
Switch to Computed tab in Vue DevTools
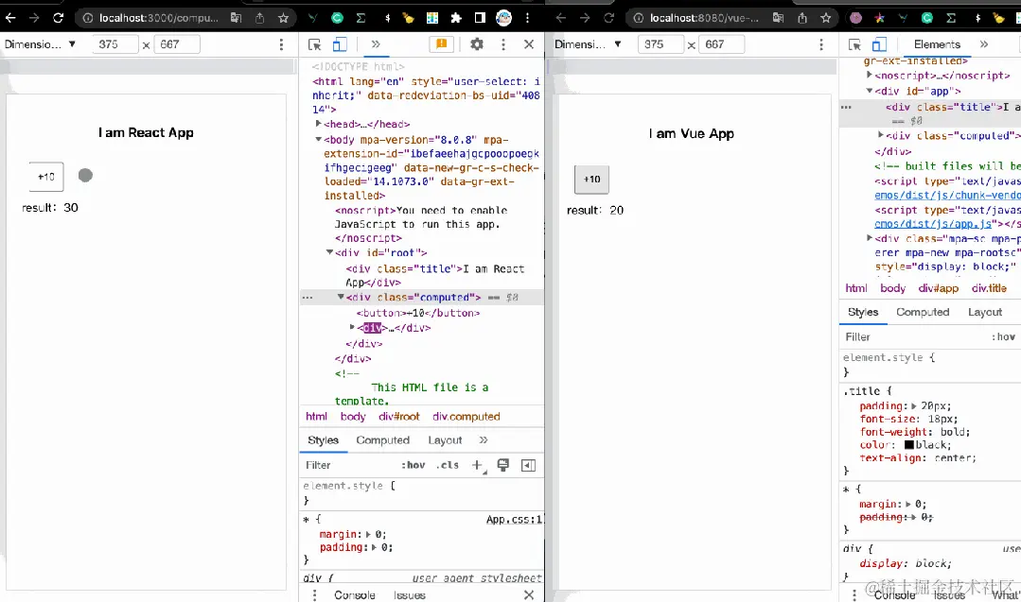tap(923, 312)
